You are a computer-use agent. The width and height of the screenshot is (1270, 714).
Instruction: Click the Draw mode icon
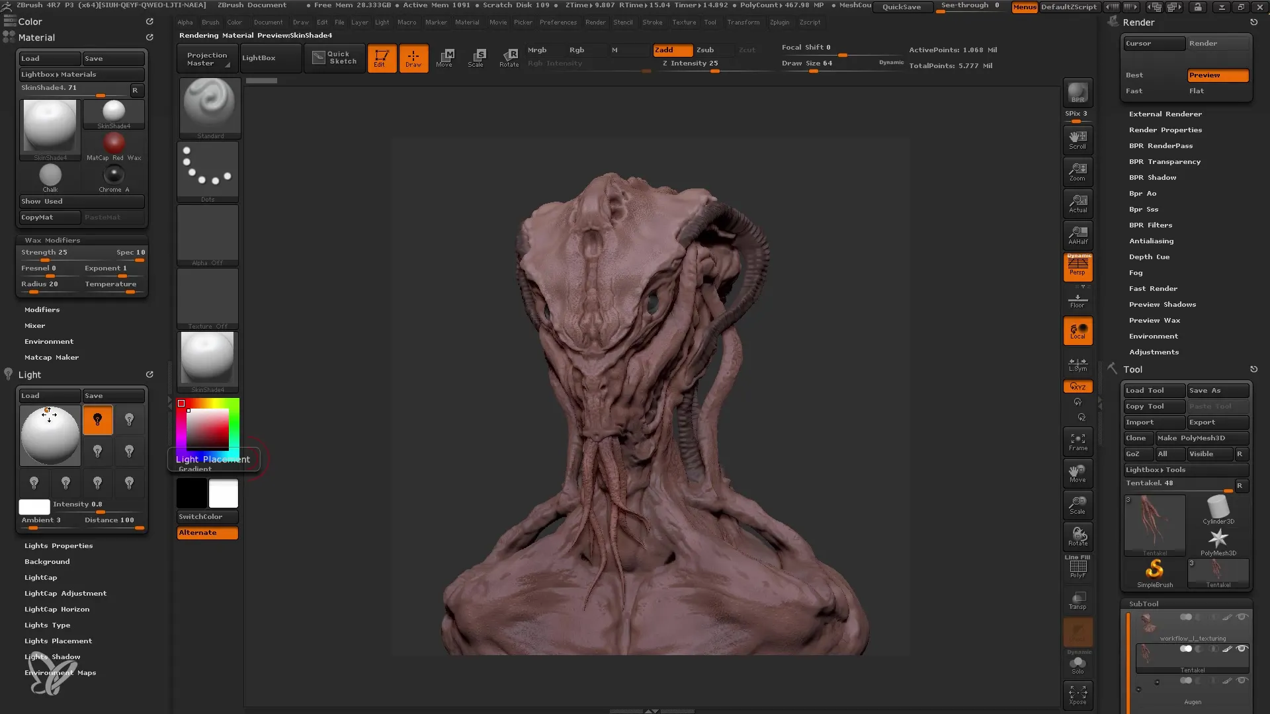pyautogui.click(x=413, y=57)
